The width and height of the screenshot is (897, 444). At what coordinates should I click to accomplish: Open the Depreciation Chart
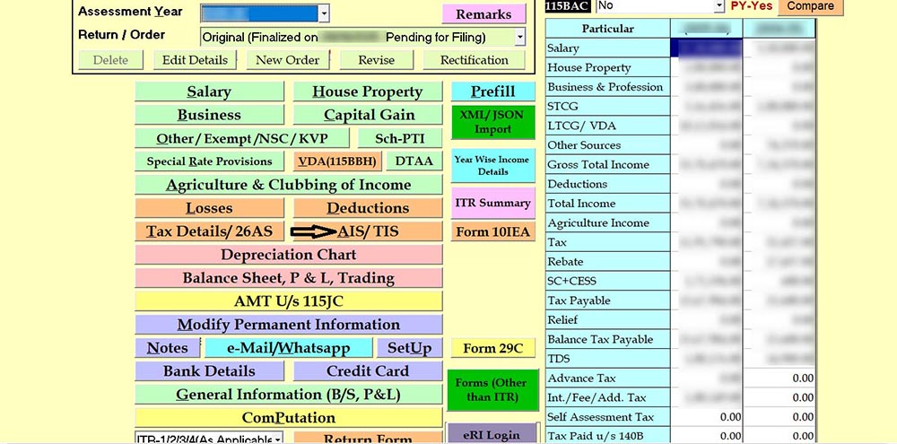tap(289, 255)
